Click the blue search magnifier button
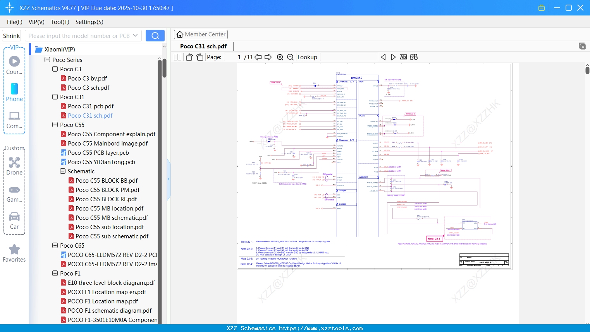Viewport: 590px width, 332px height. [x=155, y=36]
